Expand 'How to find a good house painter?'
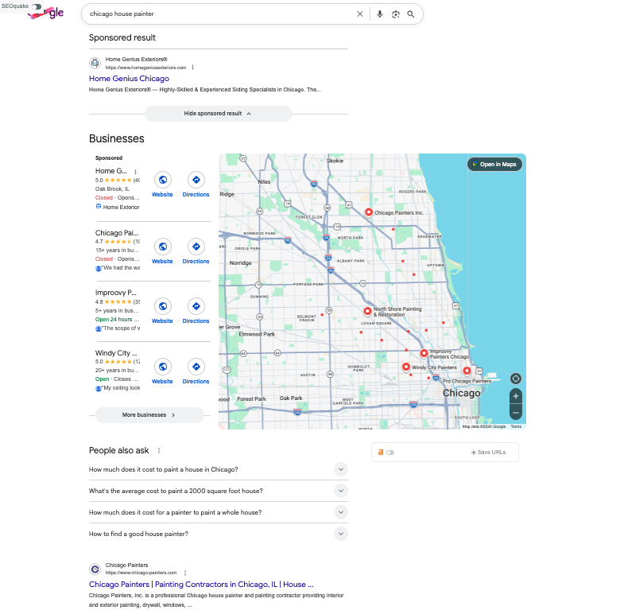Image resolution: width=620 pixels, height=614 pixels. (341, 534)
